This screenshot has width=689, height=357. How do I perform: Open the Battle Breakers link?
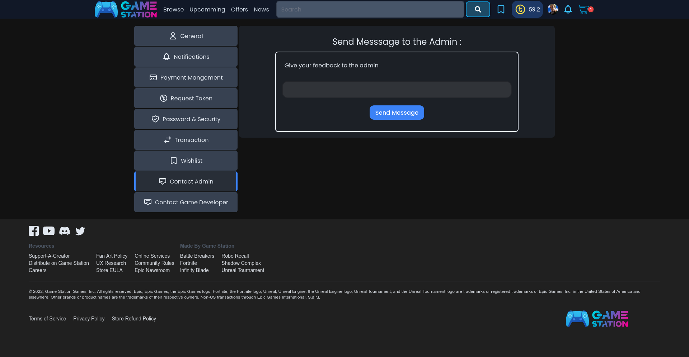click(x=197, y=256)
